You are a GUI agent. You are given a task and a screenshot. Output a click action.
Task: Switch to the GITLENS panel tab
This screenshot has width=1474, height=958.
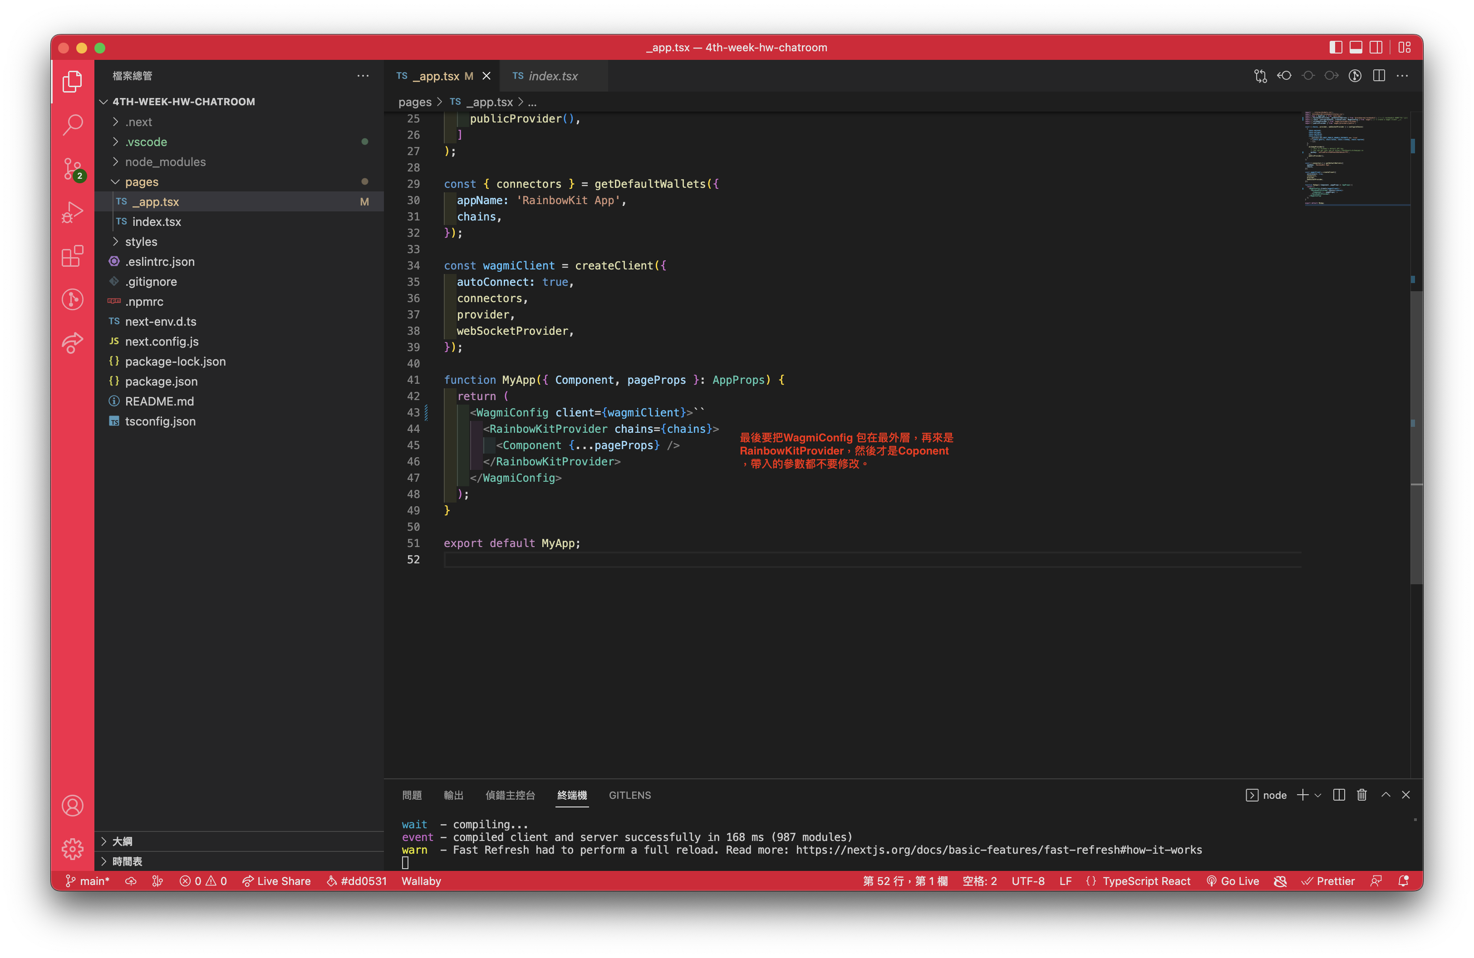pos(629,795)
